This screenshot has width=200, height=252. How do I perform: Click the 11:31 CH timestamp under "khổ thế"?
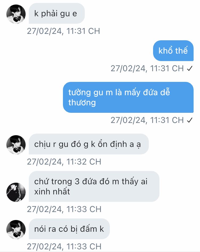pos(147,69)
